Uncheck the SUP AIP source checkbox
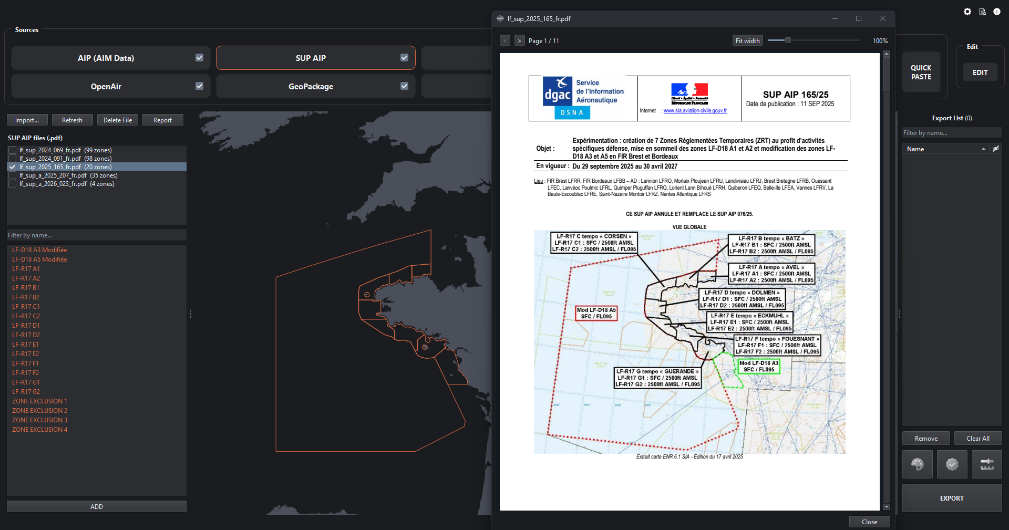The width and height of the screenshot is (1009, 530). pos(404,58)
